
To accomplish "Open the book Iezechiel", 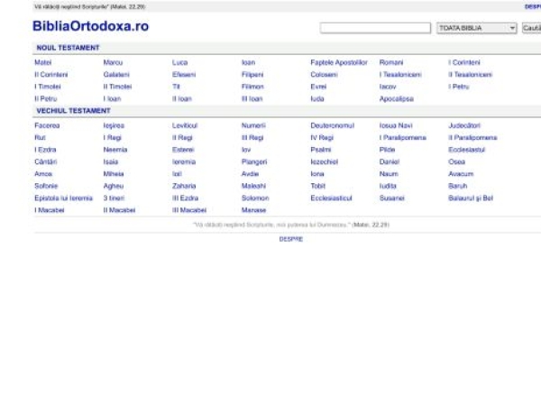I will [324, 161].
